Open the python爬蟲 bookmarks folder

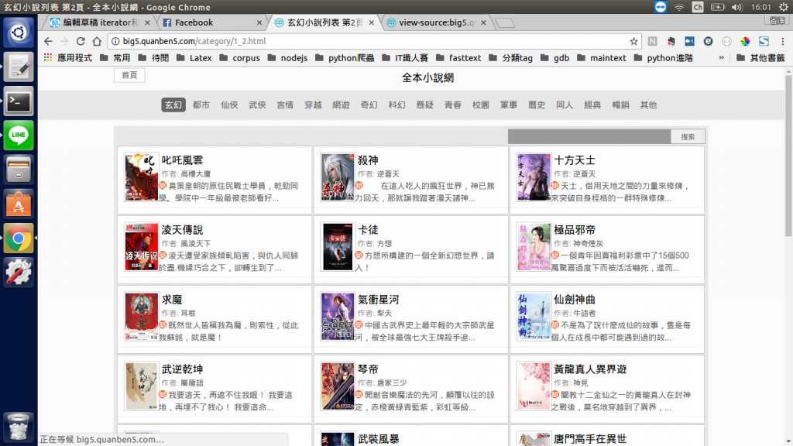click(345, 57)
